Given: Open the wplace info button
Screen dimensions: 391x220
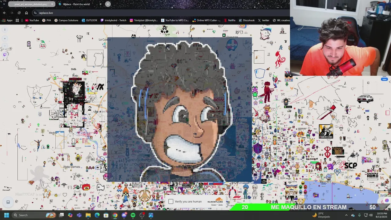Looking at the screenshot, I should pyautogui.click(x=5, y=30).
